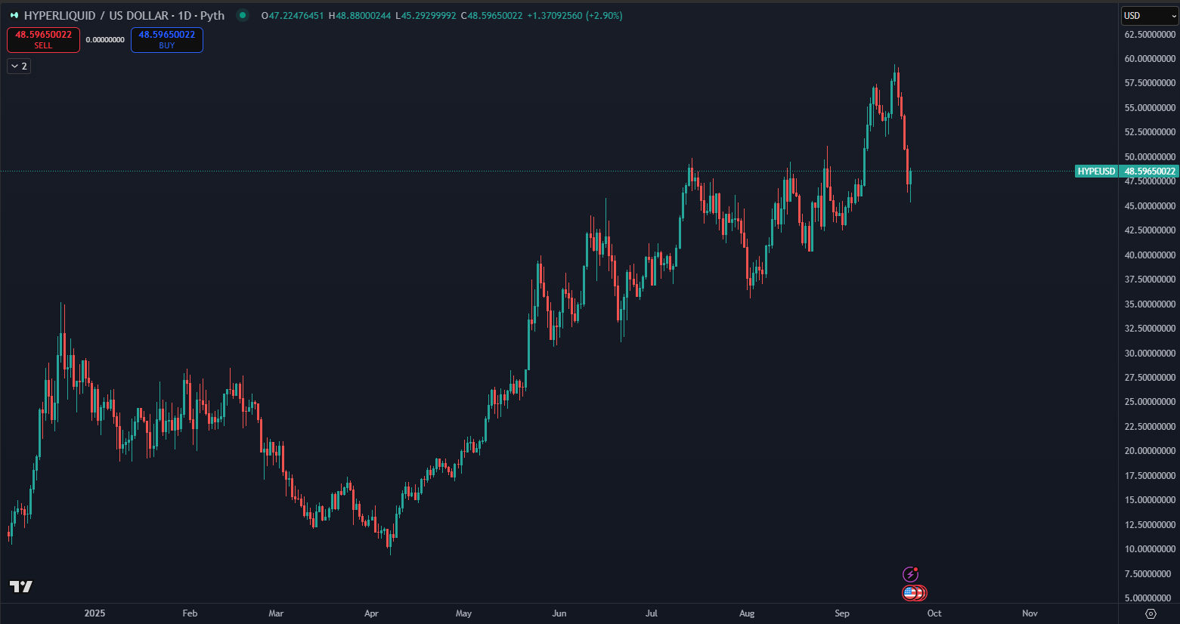Click the 52.50000000 price scale label

coord(1150,132)
